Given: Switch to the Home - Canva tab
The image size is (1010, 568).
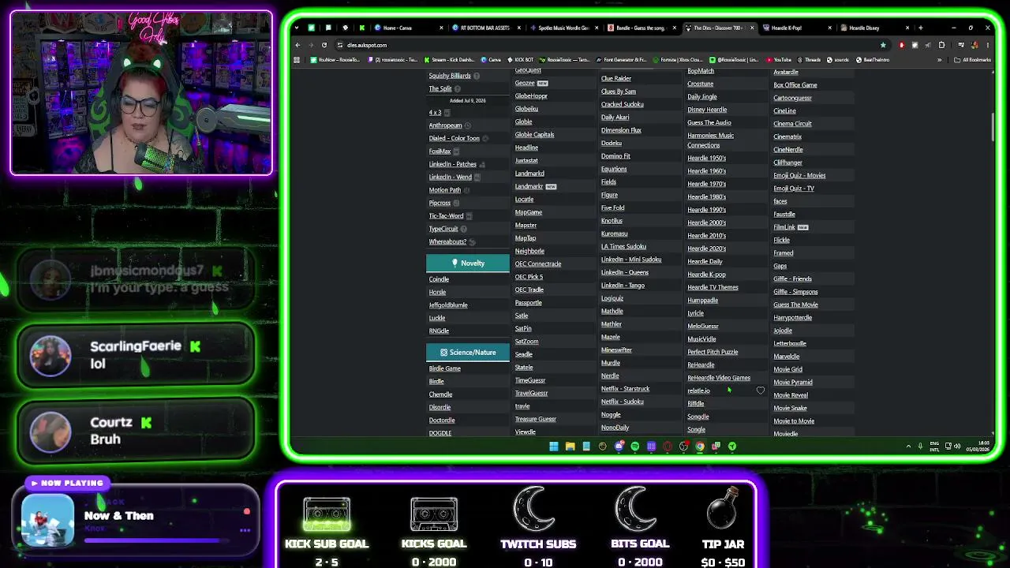Looking at the screenshot, I should point(407,28).
